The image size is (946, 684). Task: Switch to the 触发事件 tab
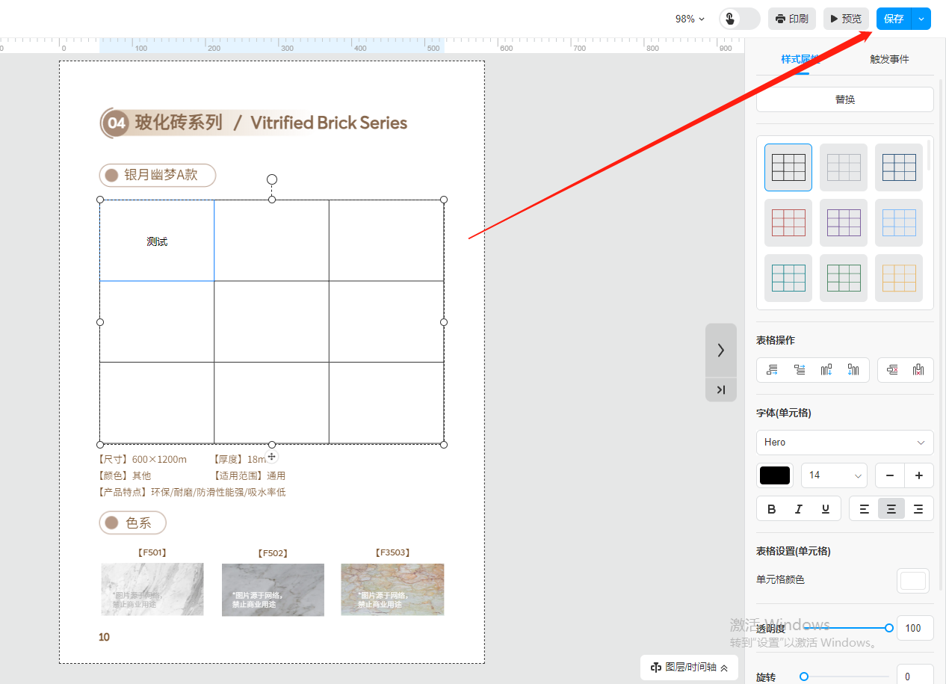point(889,59)
